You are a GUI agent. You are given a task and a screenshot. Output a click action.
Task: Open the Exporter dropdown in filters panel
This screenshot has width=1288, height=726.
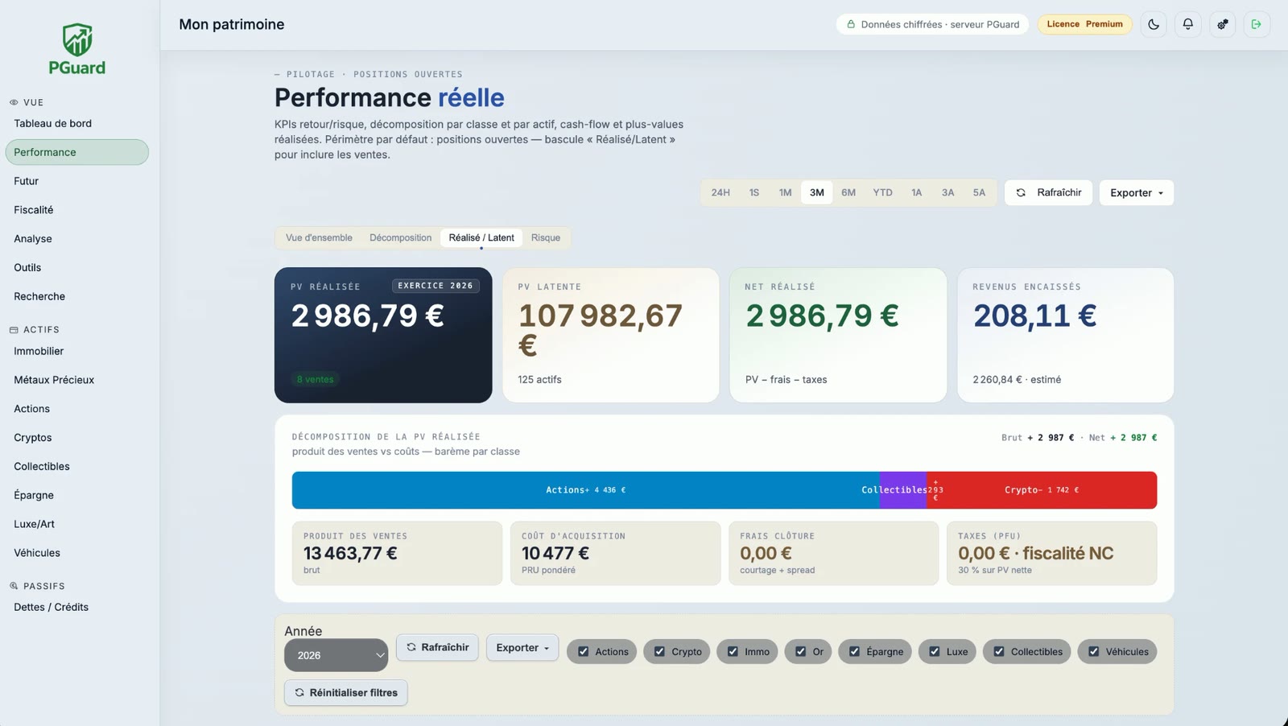[522, 647]
